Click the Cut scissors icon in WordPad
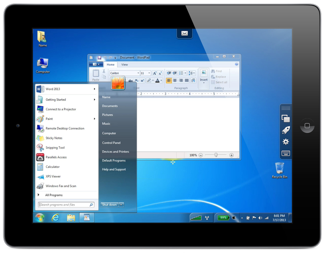Screen dimensions: 325x253 [x=104, y=71]
